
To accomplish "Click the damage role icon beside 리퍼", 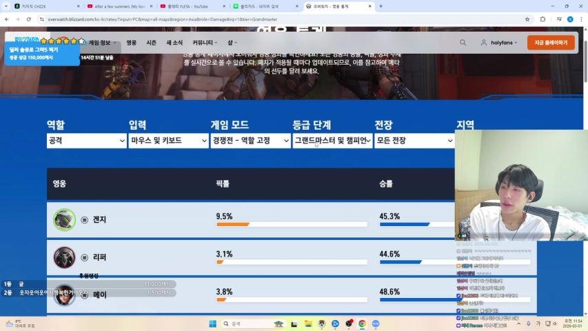I will (x=84, y=257).
